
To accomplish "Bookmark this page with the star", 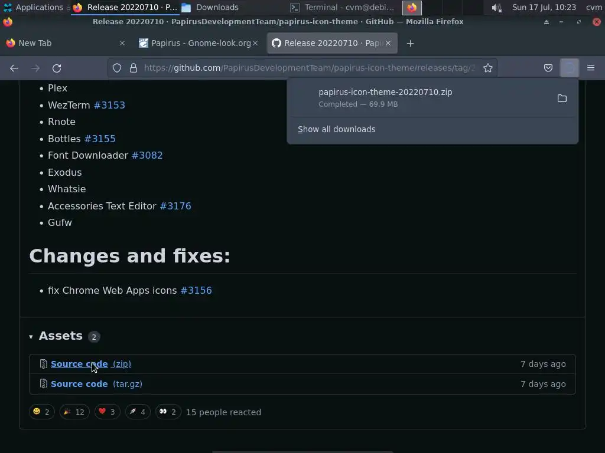I will (x=487, y=68).
